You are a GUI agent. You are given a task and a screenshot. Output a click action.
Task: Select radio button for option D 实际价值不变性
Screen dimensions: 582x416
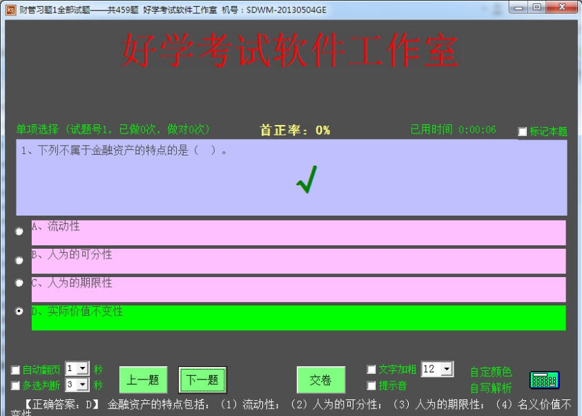19,311
